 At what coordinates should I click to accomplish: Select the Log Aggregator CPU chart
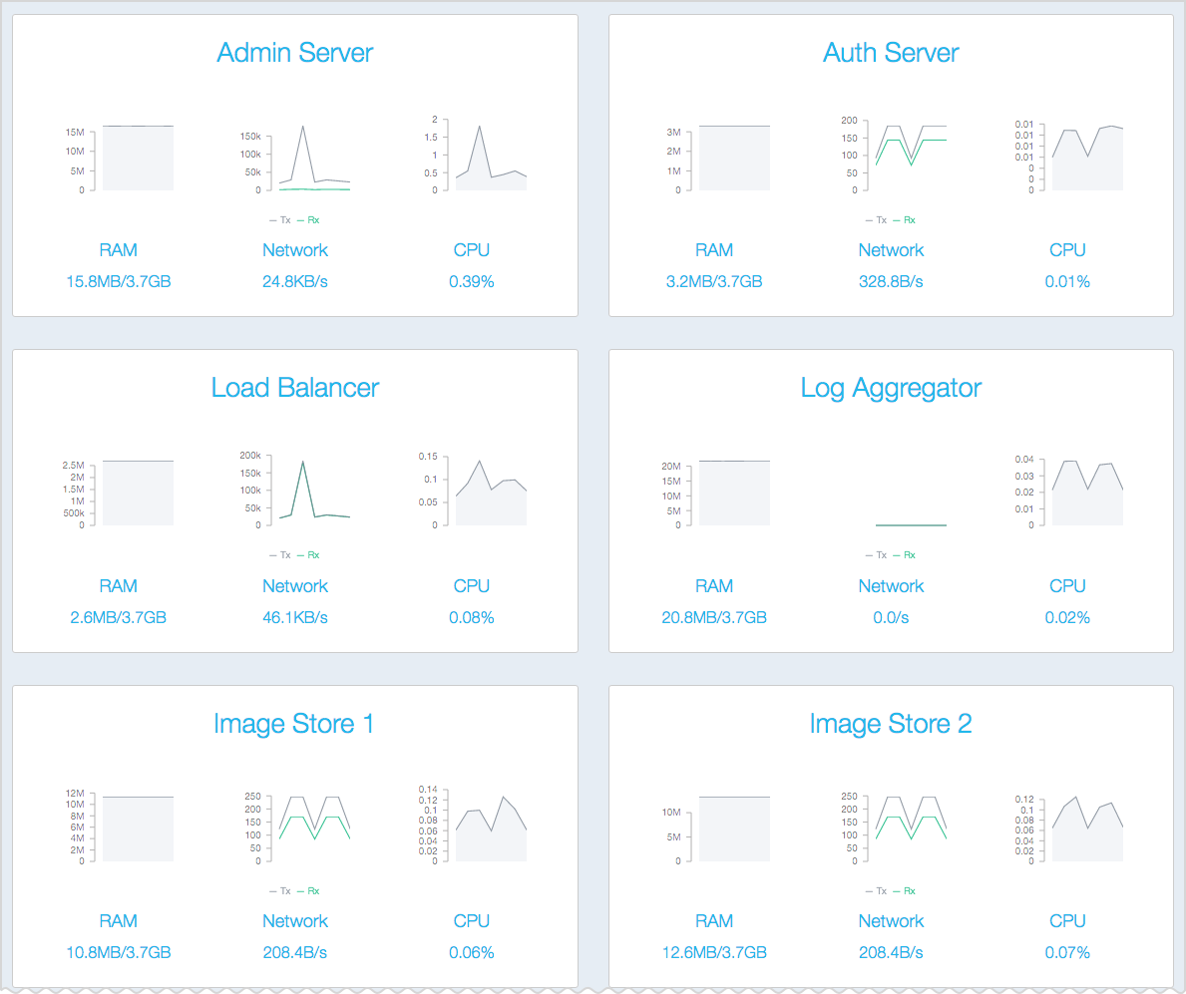pyautogui.click(x=1086, y=492)
